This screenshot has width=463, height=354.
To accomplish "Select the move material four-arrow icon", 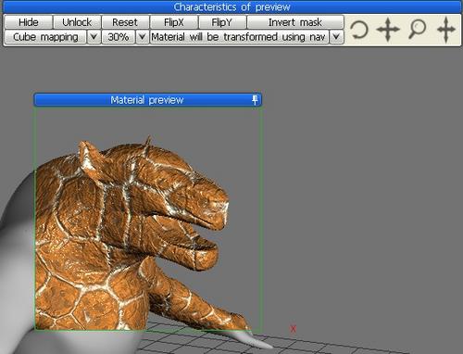I will pos(388,30).
